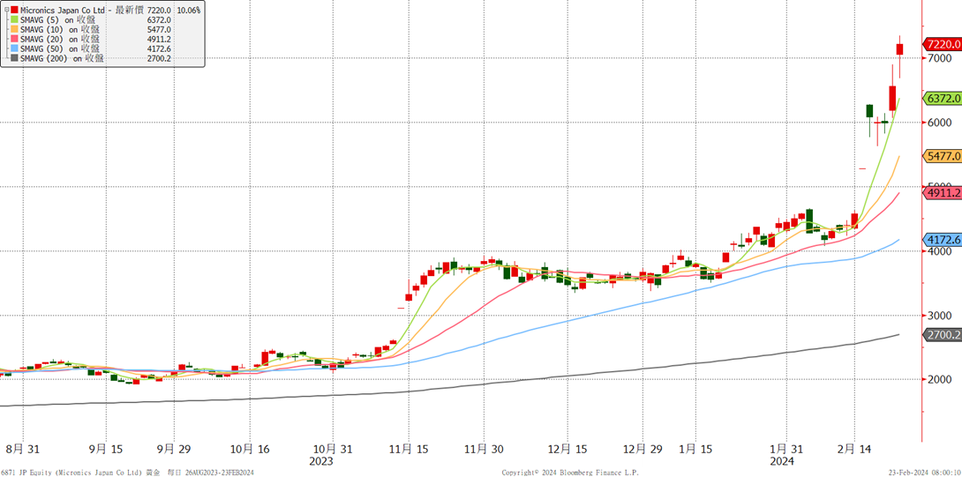The width and height of the screenshot is (962, 477).
Task: Click the 9月 29 date label
Action: click(172, 450)
